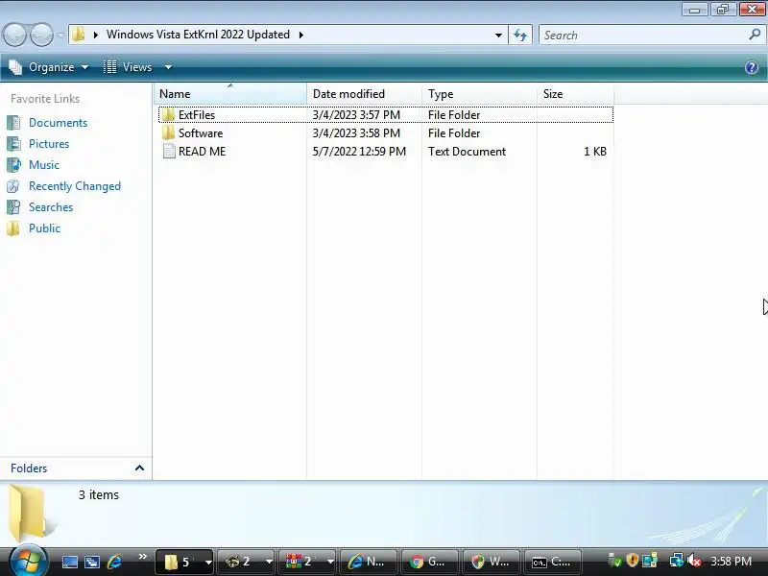The height and width of the screenshot is (576, 768).
Task: Sort by the Type column header
Action: pos(479,93)
